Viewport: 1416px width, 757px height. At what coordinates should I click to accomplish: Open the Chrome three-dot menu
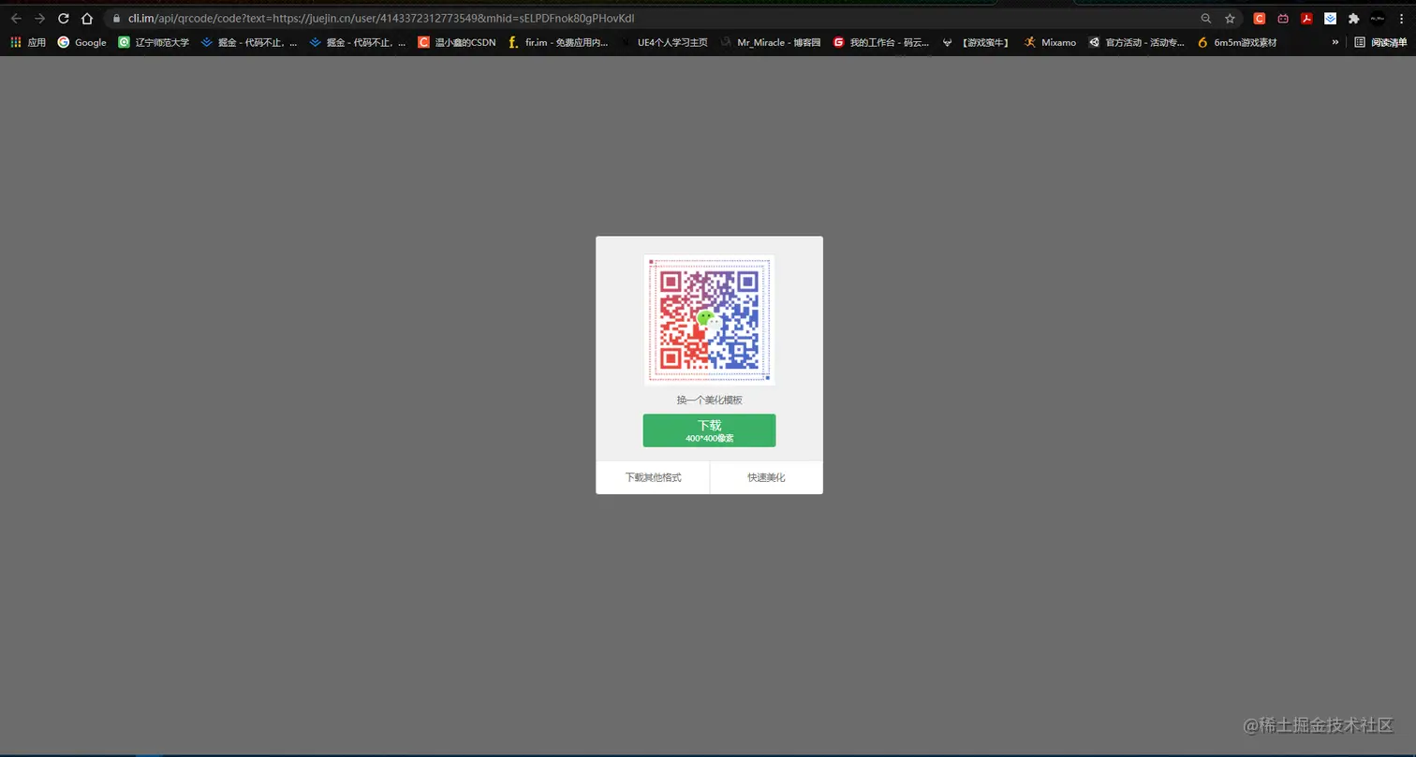coord(1401,18)
